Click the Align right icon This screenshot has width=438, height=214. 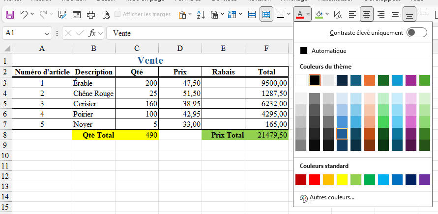(381, 14)
